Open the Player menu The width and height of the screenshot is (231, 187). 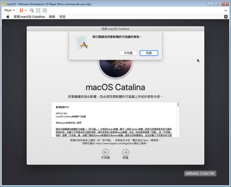(x=9, y=10)
